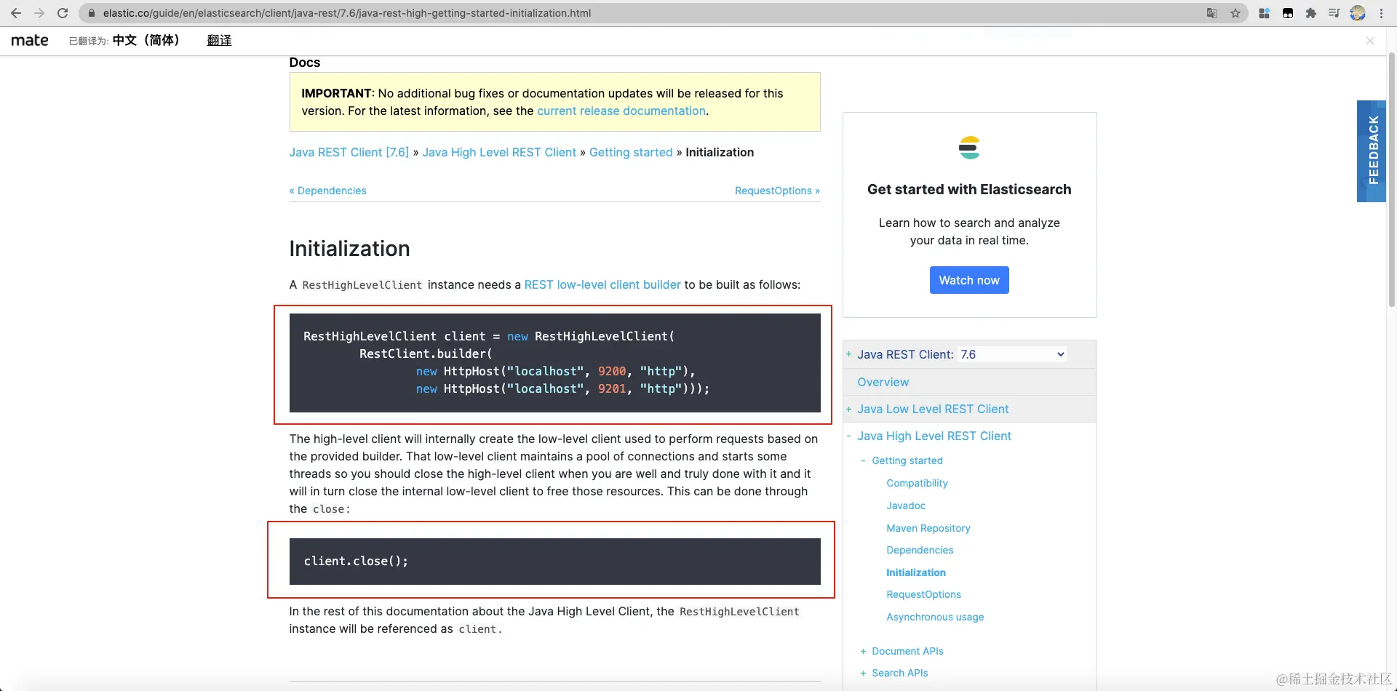Viewport: 1397px width, 691px height.
Task: Bookmark this page with the star icon
Action: tap(1235, 13)
